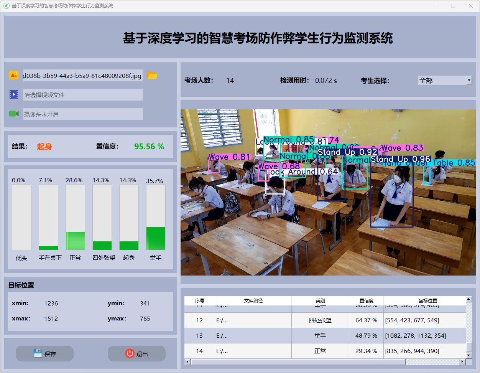Click the video file film icon

(x=14, y=94)
